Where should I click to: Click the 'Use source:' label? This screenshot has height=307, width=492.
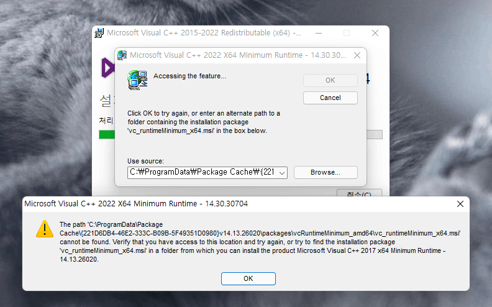pyautogui.click(x=145, y=161)
